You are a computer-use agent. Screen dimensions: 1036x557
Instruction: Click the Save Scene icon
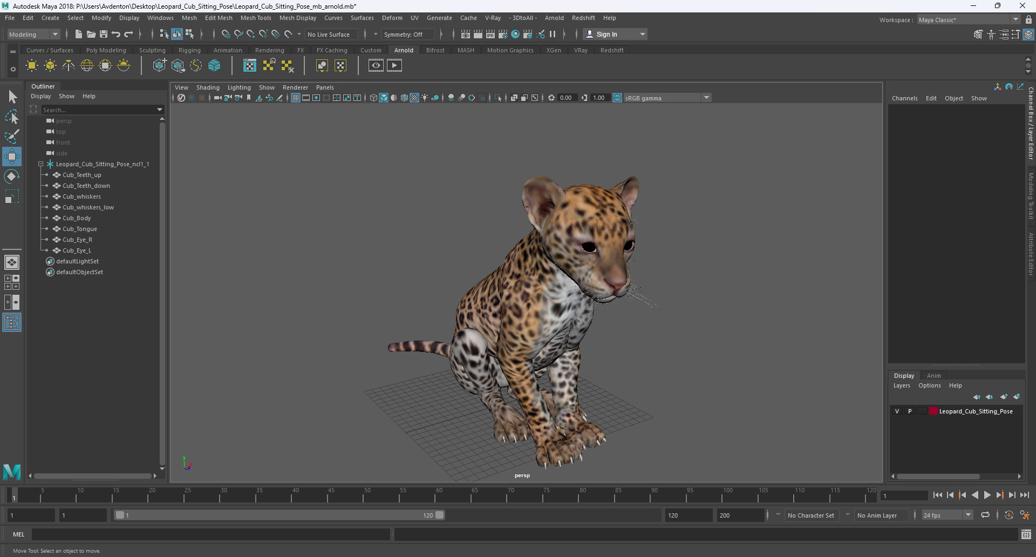104,34
